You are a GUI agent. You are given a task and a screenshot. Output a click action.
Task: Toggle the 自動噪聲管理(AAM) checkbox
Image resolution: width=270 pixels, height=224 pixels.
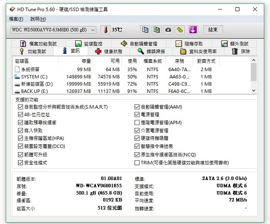pyautogui.click(x=137, y=107)
